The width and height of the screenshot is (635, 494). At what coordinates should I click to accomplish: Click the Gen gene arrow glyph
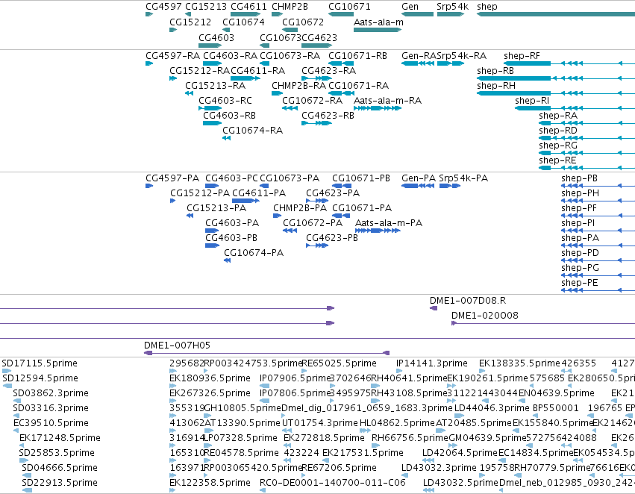(417, 14)
